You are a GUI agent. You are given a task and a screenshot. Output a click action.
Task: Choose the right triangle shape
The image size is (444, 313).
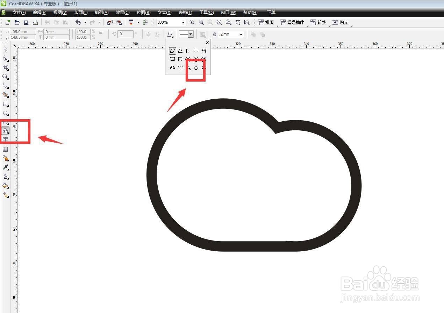point(188,51)
